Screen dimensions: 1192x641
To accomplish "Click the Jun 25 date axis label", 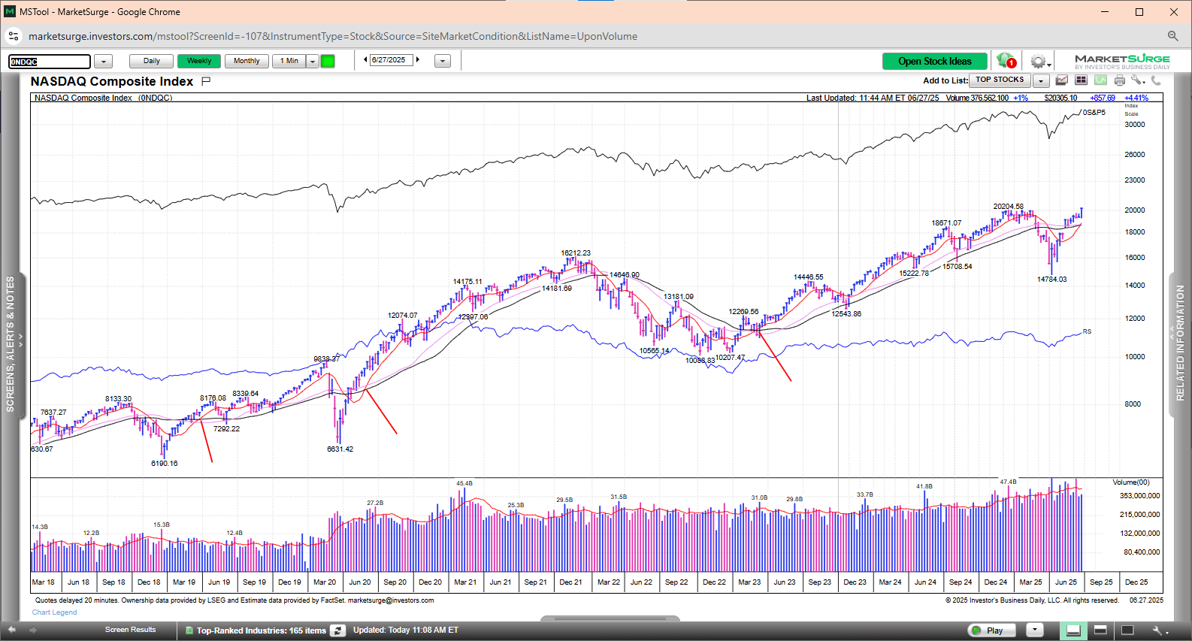I will [1066, 582].
